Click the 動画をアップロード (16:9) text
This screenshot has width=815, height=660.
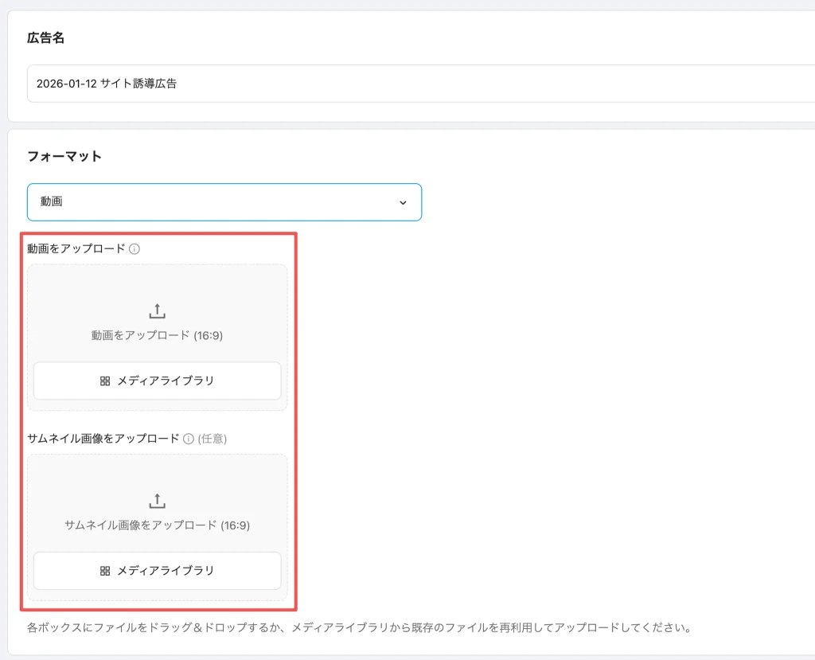[157, 336]
